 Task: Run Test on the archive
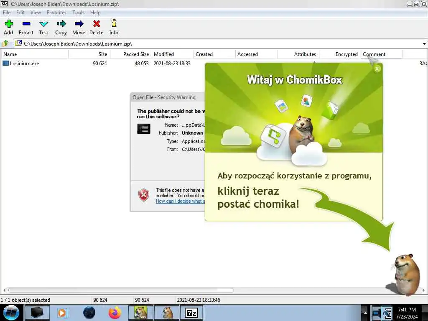[x=43, y=27]
